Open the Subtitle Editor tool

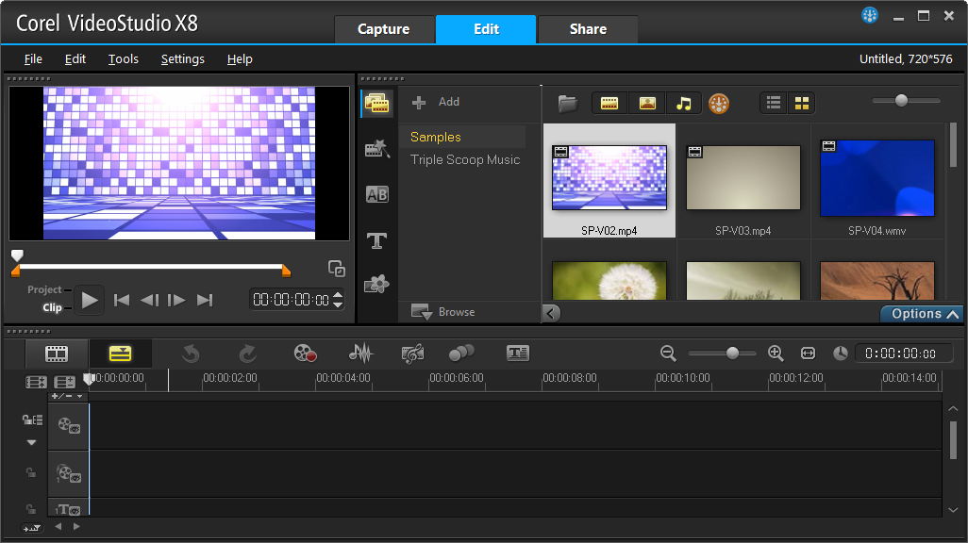coord(518,354)
